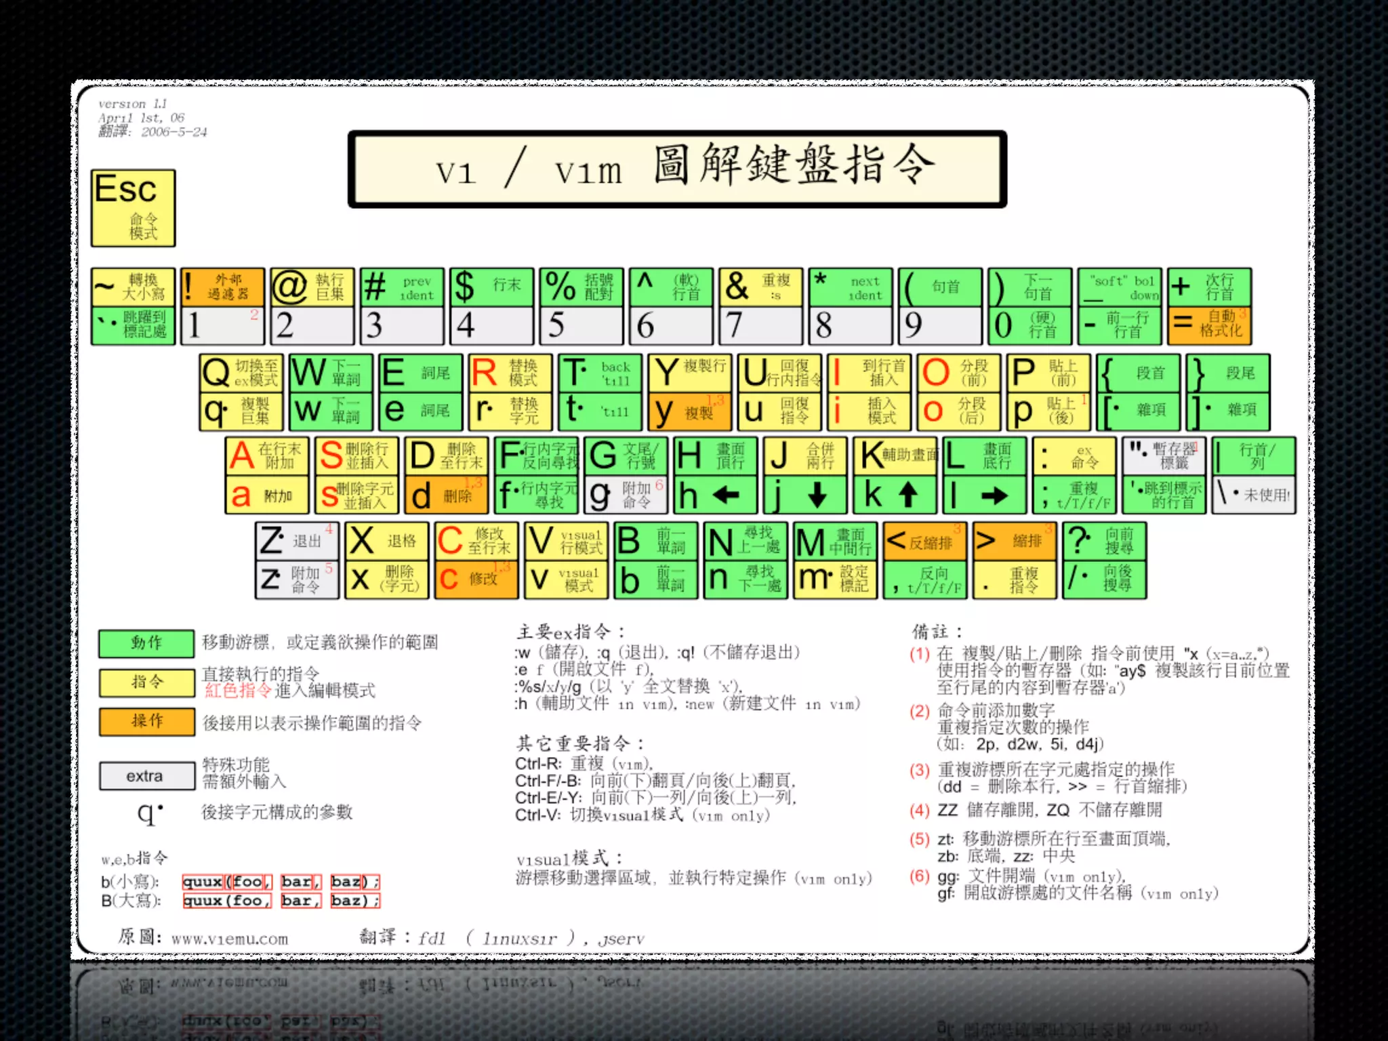Click the vi / vim title banner
Image resolution: width=1388 pixels, height=1041 pixels.
[676, 169]
